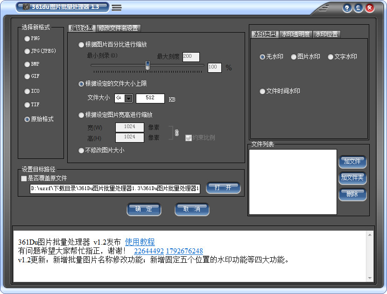Open the hamburger menu beside the title
This screenshot has width=387, height=294.
coord(117,7)
